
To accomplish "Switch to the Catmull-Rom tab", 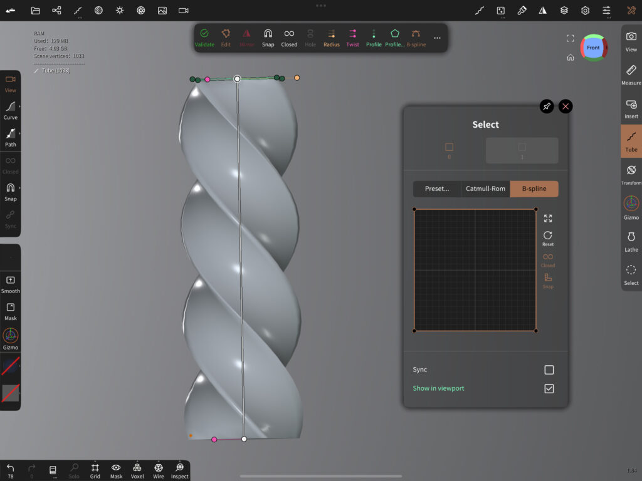I will 485,189.
